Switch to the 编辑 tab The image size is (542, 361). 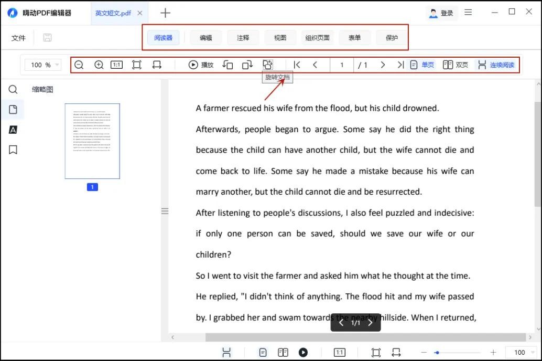(205, 37)
